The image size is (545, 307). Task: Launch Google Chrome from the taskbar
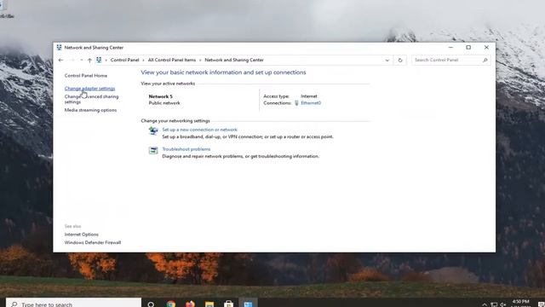170,304
